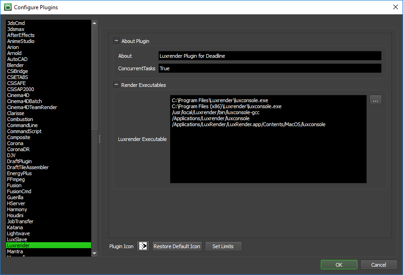Open the Set Limits dialog

(x=223, y=246)
